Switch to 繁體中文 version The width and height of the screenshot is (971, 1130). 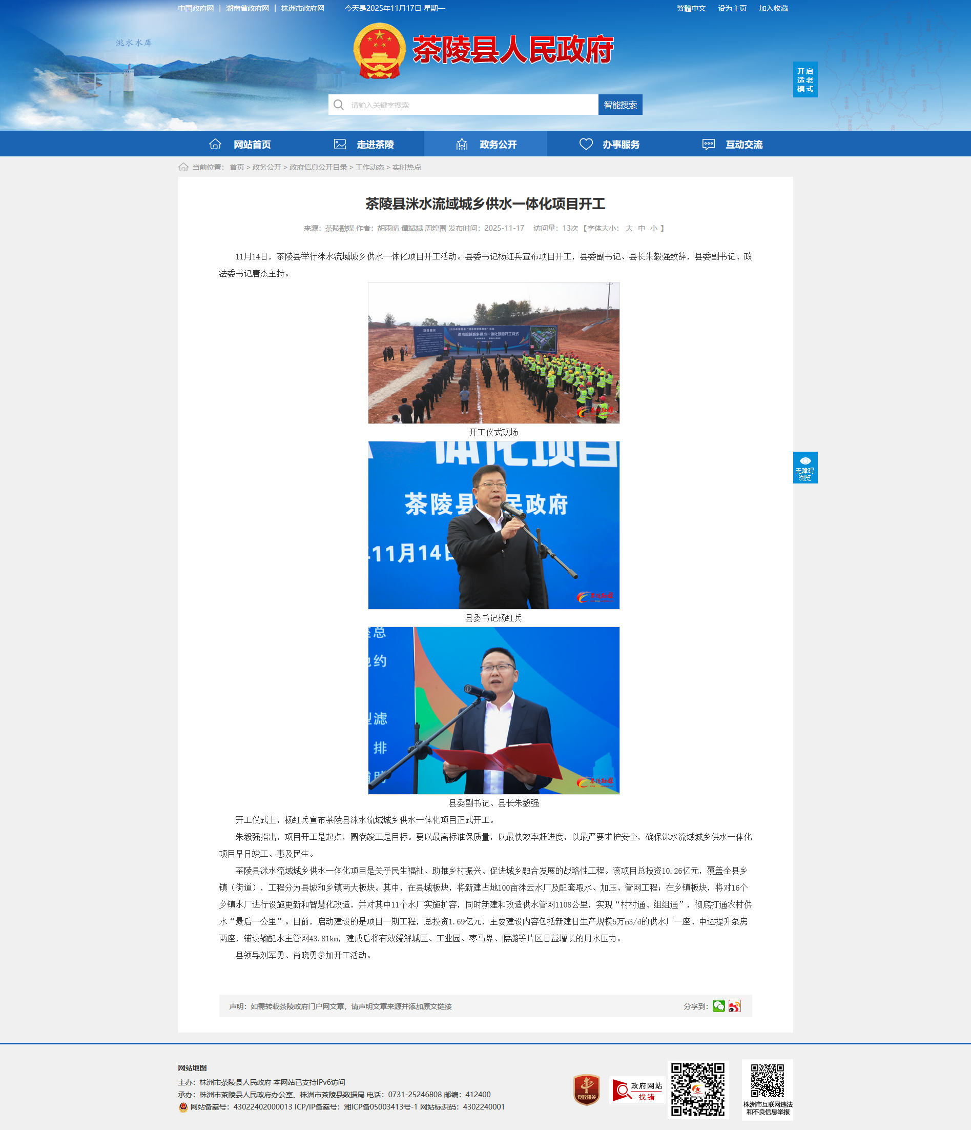pyautogui.click(x=691, y=8)
